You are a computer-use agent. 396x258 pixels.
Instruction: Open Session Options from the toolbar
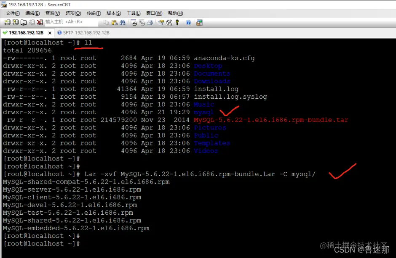(x=161, y=22)
